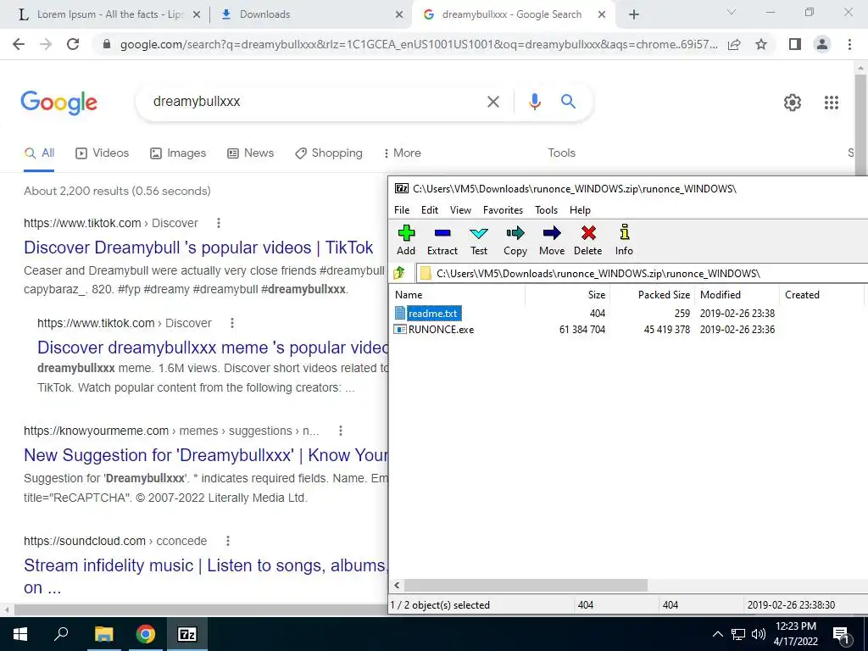
Task: Go up one folder level in 7-Zip
Action: (399, 273)
